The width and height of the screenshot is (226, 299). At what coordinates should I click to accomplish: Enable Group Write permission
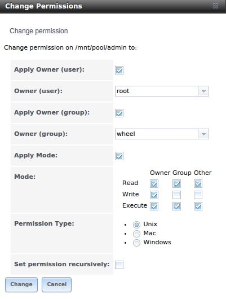(x=176, y=195)
